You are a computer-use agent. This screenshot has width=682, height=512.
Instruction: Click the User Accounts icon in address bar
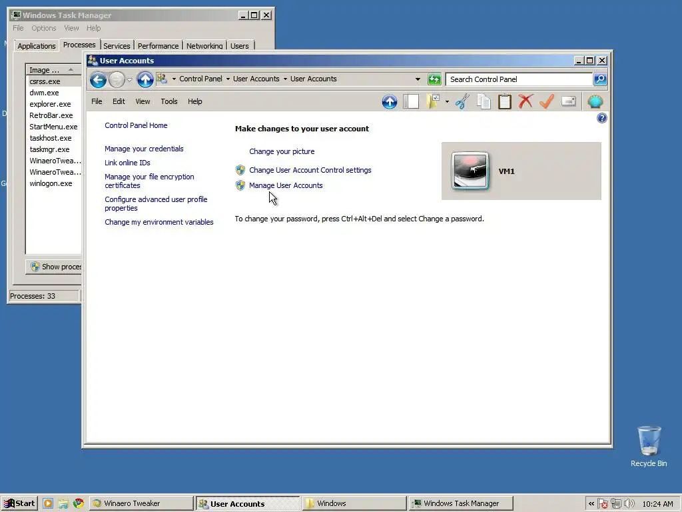(x=163, y=79)
